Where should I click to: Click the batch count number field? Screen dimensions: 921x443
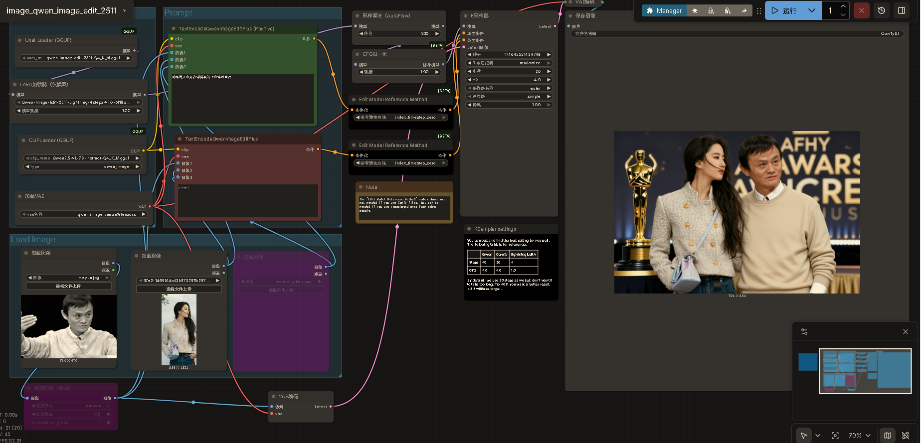click(831, 10)
